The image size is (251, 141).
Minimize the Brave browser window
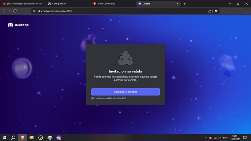(x=230, y=4)
